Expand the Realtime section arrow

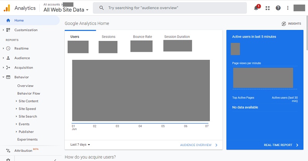click(x=3, y=48)
